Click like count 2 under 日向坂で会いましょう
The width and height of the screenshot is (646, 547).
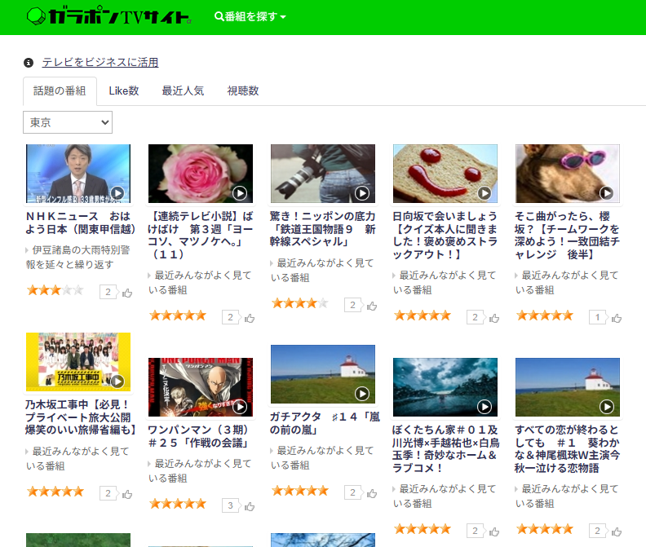click(476, 317)
